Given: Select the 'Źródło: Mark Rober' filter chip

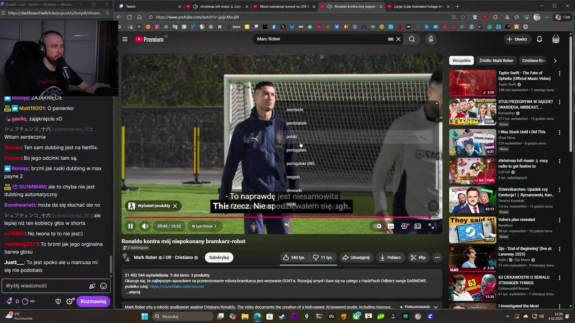Looking at the screenshot, I should tap(496, 61).
